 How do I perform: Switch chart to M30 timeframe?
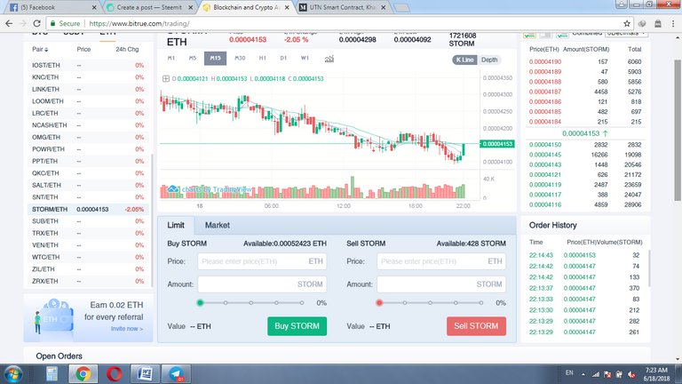point(240,58)
